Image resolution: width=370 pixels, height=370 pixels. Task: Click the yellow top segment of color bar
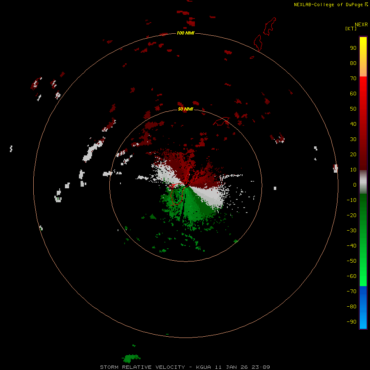pyautogui.click(x=363, y=57)
